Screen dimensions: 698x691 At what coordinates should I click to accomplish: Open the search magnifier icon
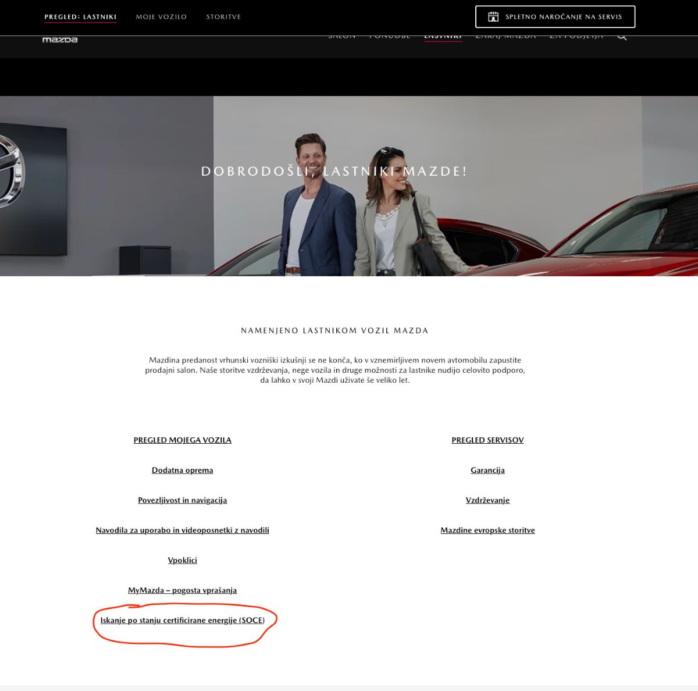pyautogui.click(x=622, y=37)
